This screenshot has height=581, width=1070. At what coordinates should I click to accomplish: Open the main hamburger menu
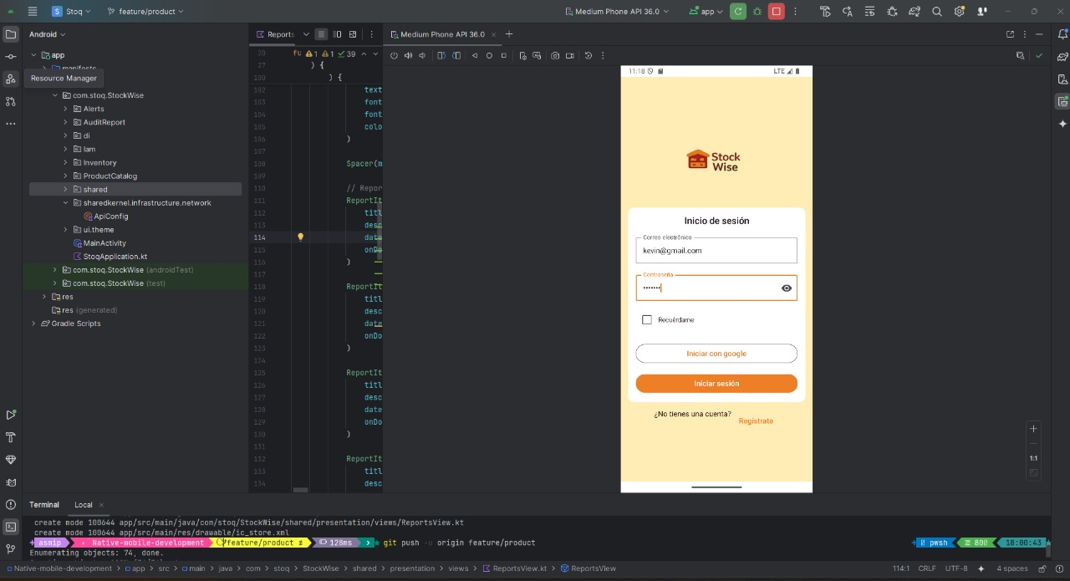[x=33, y=12]
